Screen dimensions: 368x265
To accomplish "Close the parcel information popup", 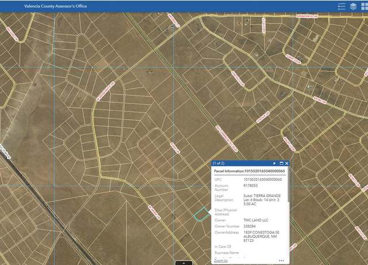I will click(x=286, y=163).
